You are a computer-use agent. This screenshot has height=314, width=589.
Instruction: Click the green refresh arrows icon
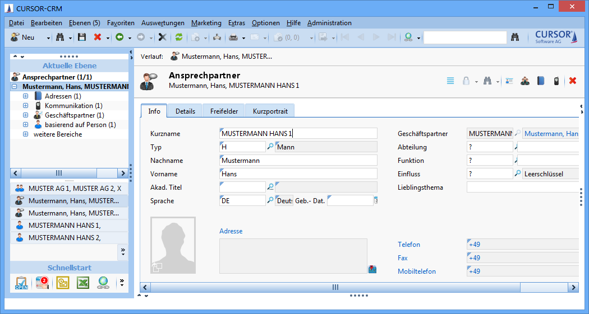179,37
